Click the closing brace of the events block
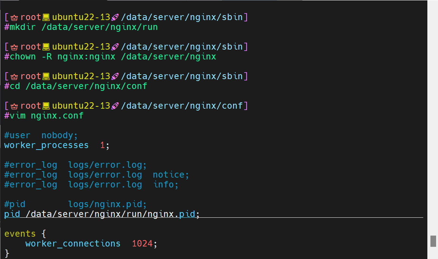438x259 pixels. click(7, 253)
